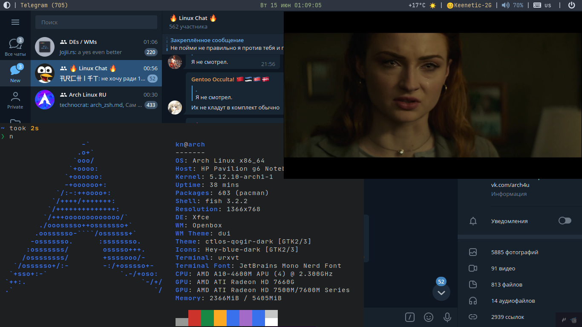The height and width of the screenshot is (327, 582).
Task: Click the 'Memory: 2366MiB / 5405MiB' line
Action: point(228,298)
